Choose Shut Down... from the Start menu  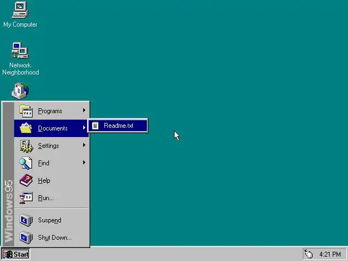[x=52, y=238]
